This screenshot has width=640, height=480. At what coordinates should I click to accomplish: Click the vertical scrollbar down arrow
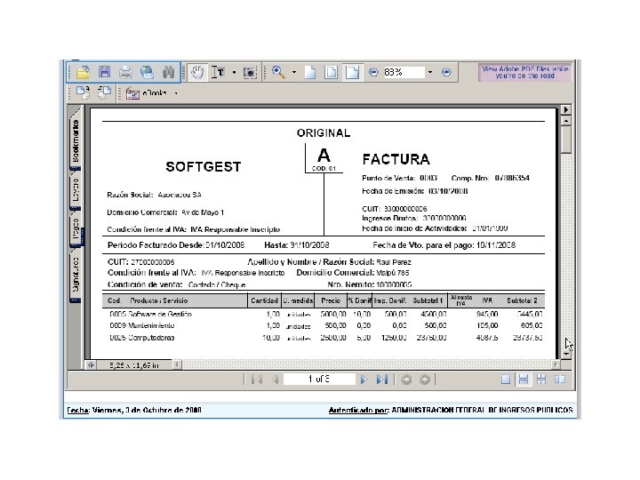coord(566,354)
